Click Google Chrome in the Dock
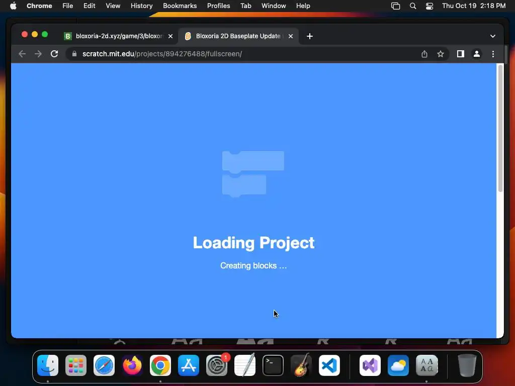The image size is (515, 386). tap(160, 365)
